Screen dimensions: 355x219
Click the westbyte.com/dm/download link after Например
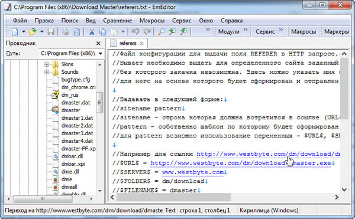[268, 154]
